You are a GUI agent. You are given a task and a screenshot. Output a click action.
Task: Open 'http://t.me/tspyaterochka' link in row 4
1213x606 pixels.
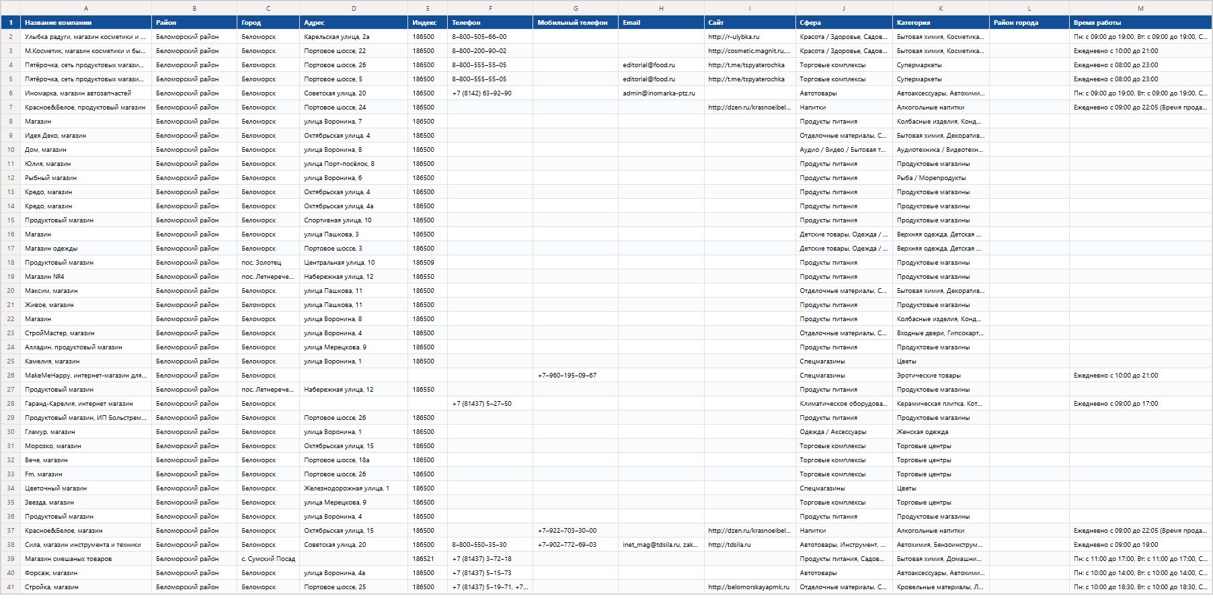pyautogui.click(x=746, y=65)
